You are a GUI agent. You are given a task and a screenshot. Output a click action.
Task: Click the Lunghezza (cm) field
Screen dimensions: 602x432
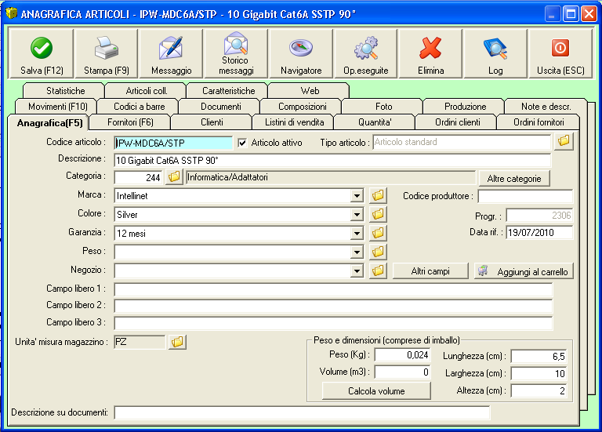point(539,356)
